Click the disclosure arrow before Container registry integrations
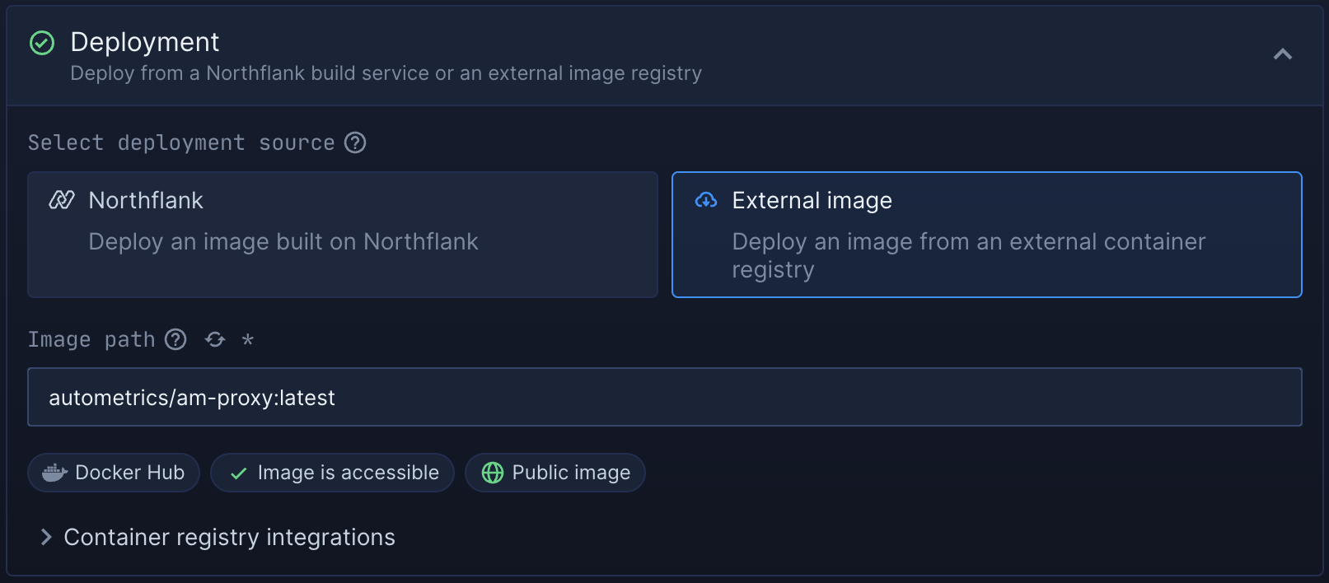The image size is (1329, 583). [x=45, y=537]
